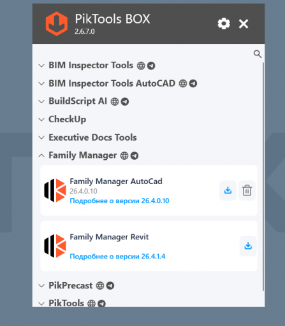Viewport: 285px width, 326px height.
Task: Click the Family Manager AutoCad logo
Action: pos(55,190)
